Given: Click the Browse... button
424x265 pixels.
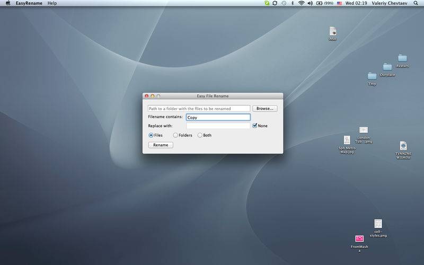Looking at the screenshot, I should tap(264, 109).
